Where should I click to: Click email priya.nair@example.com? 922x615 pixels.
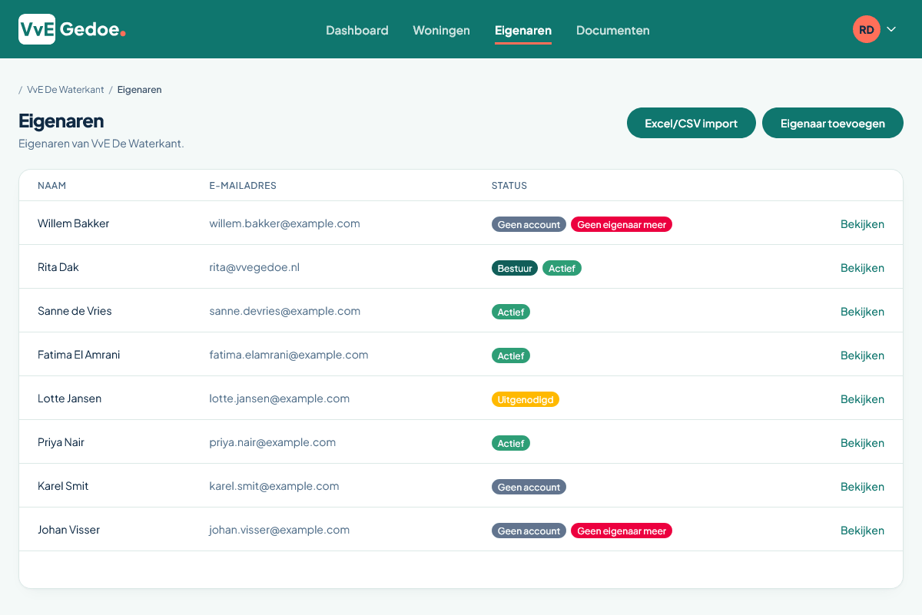click(273, 442)
